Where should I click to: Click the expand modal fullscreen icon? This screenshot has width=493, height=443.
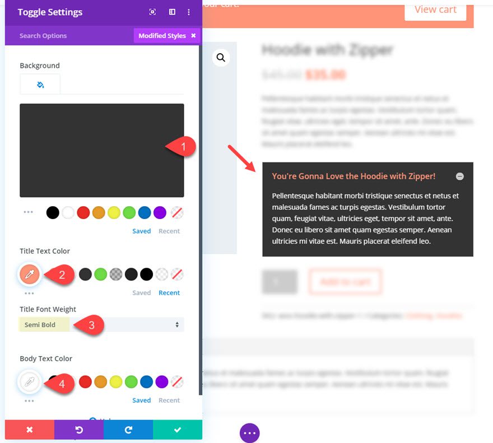[x=152, y=12]
